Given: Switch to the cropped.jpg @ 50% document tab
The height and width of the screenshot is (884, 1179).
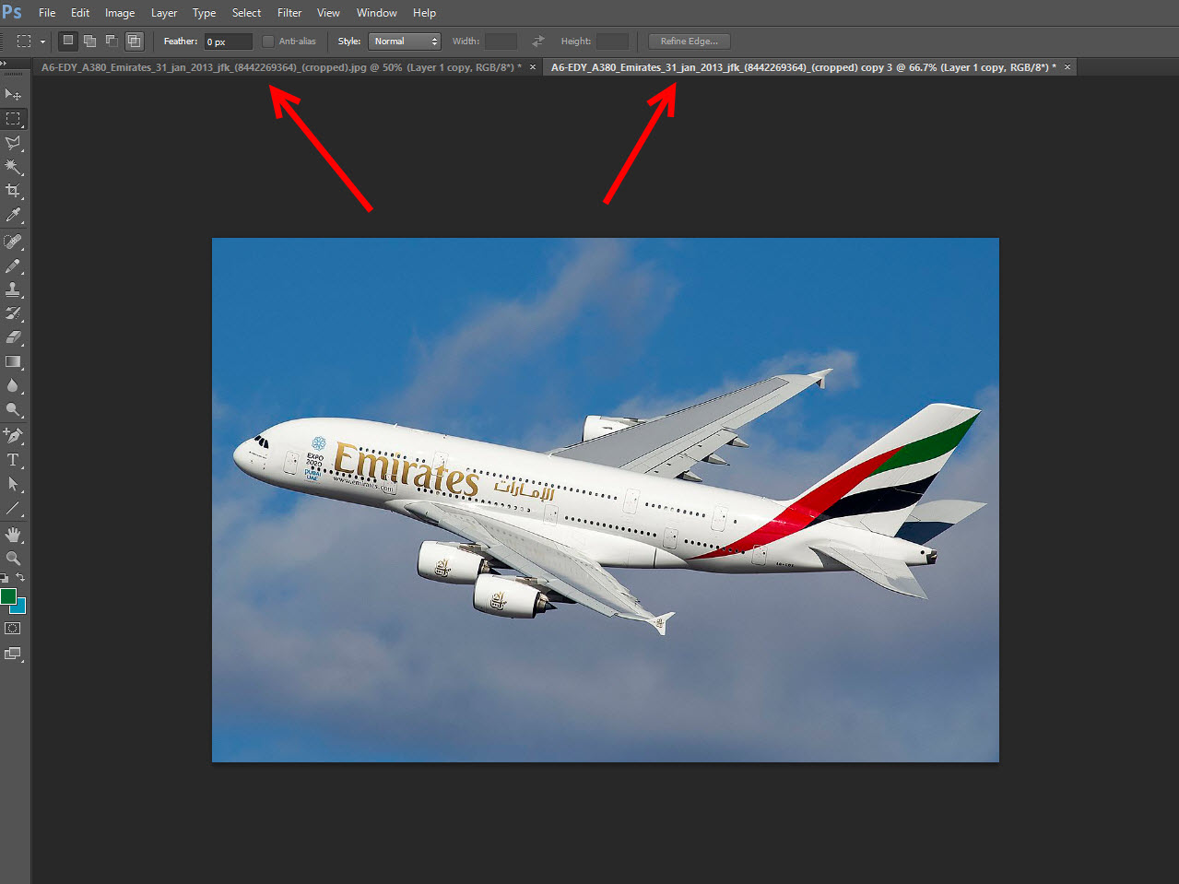Looking at the screenshot, I should [x=281, y=67].
